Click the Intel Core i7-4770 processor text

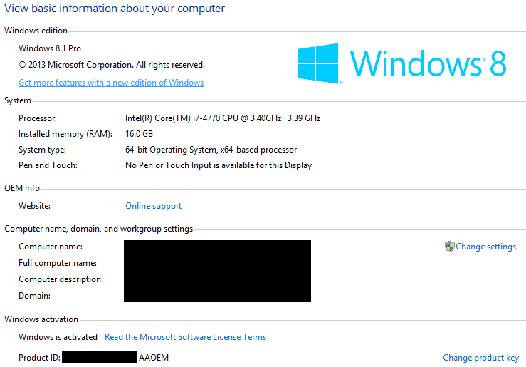222,118
